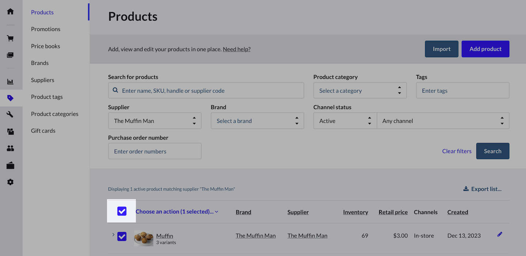Expand the Muffin product variants
The height and width of the screenshot is (256, 526).
(x=113, y=235)
